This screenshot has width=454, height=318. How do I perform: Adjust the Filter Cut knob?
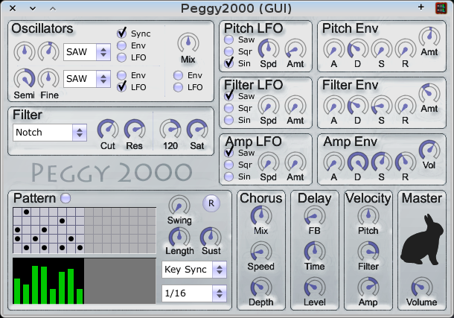[108, 130]
